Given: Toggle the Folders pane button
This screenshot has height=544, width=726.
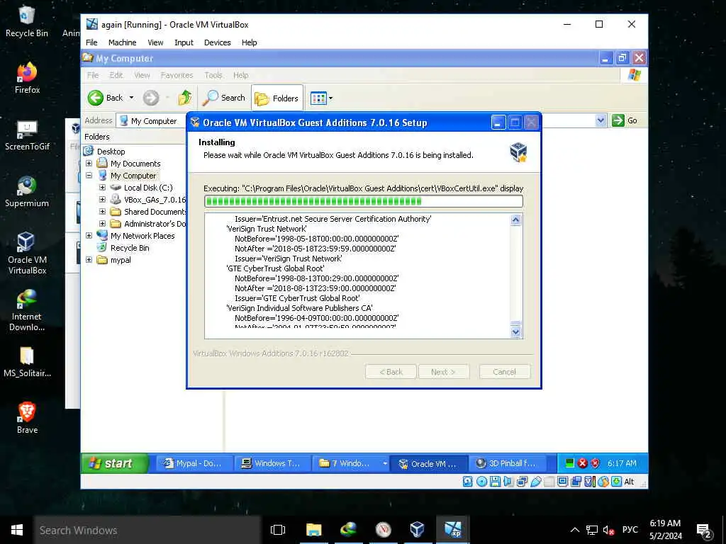Looking at the screenshot, I should [277, 98].
